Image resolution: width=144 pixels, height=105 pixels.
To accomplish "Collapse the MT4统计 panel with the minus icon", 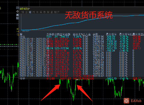I will pyautogui.click(x=17, y=8).
